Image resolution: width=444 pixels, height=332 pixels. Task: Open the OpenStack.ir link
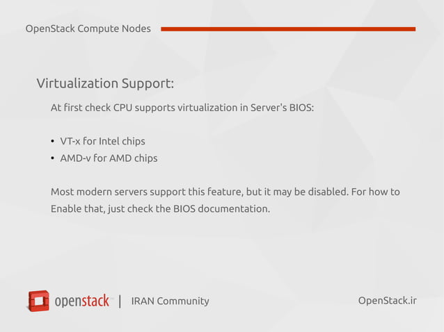[387, 300]
